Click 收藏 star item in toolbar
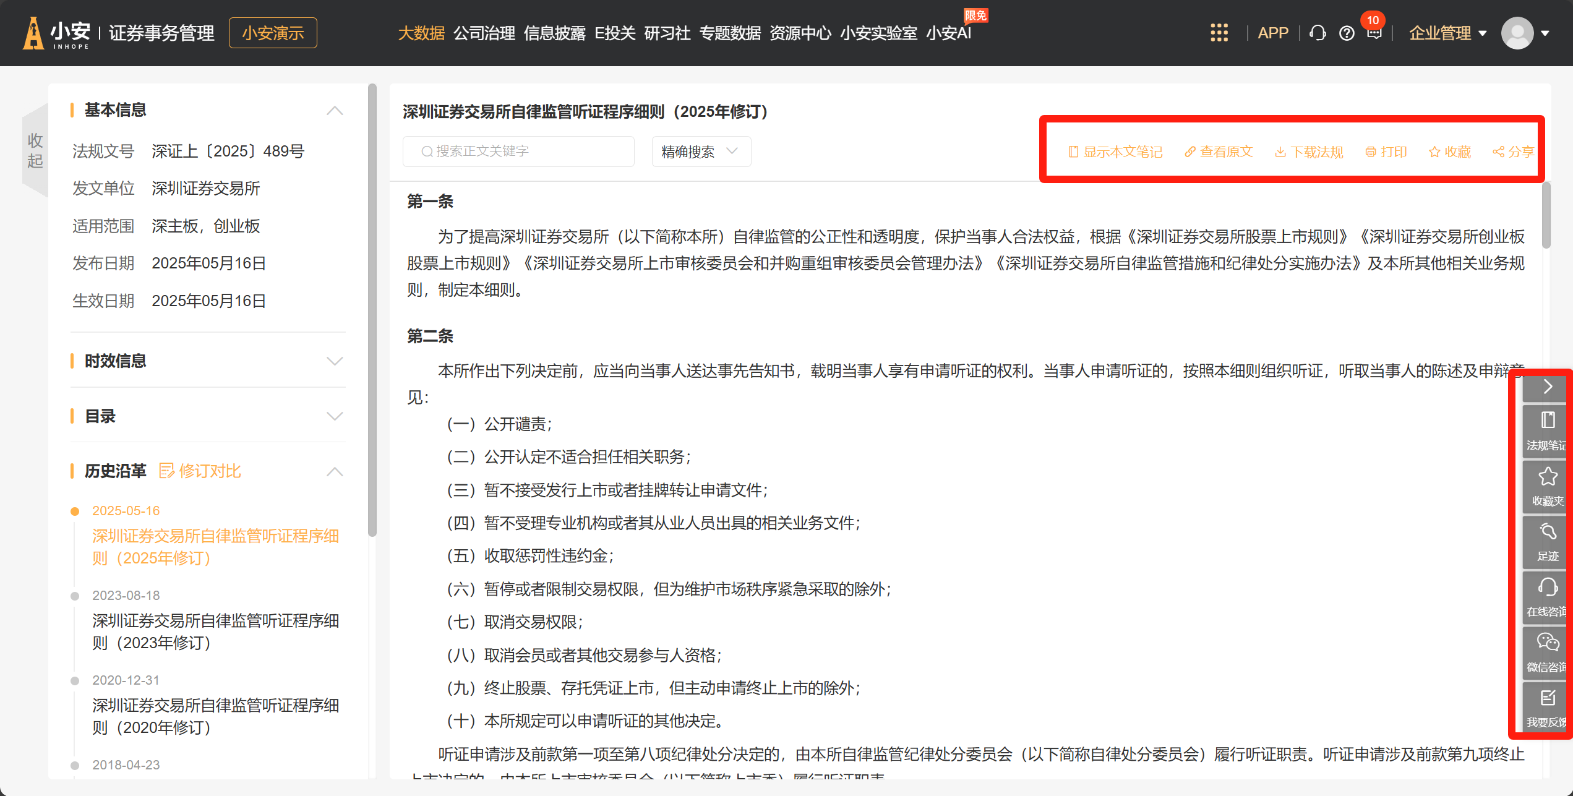 pos(1450,152)
